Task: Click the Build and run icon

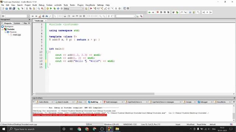Action: click(55, 8)
